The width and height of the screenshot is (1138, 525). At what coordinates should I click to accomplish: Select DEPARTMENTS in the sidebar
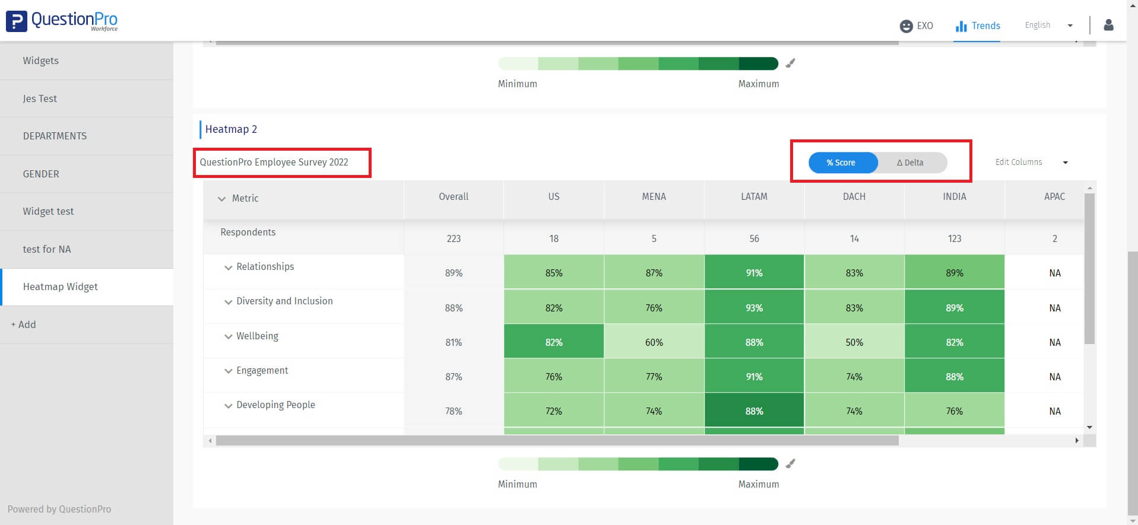pos(55,136)
